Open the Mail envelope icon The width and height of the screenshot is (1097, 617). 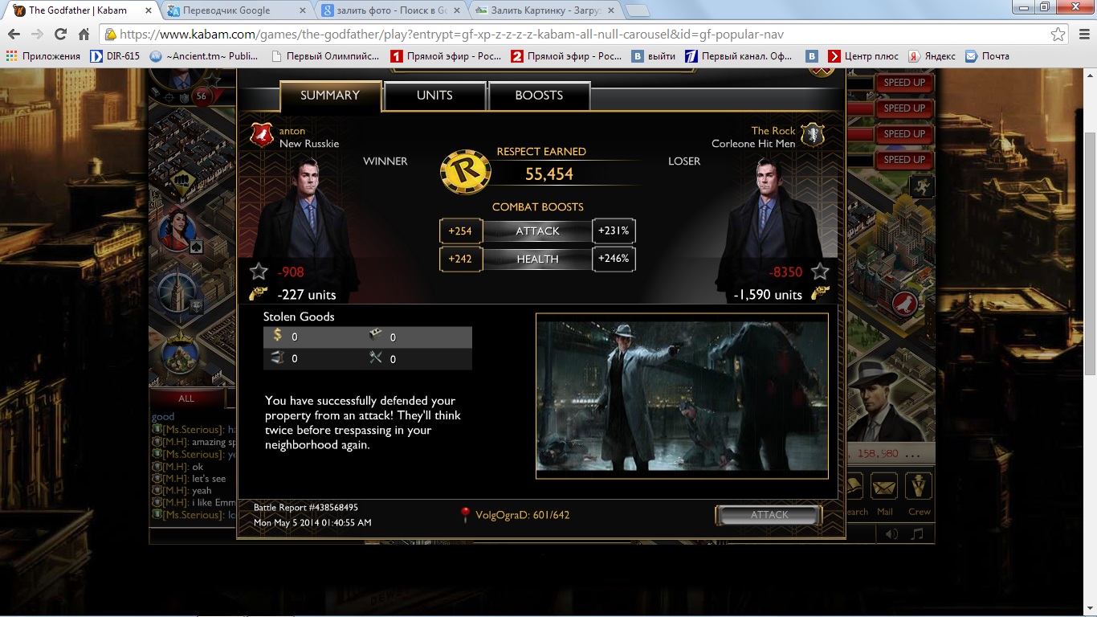click(x=884, y=487)
